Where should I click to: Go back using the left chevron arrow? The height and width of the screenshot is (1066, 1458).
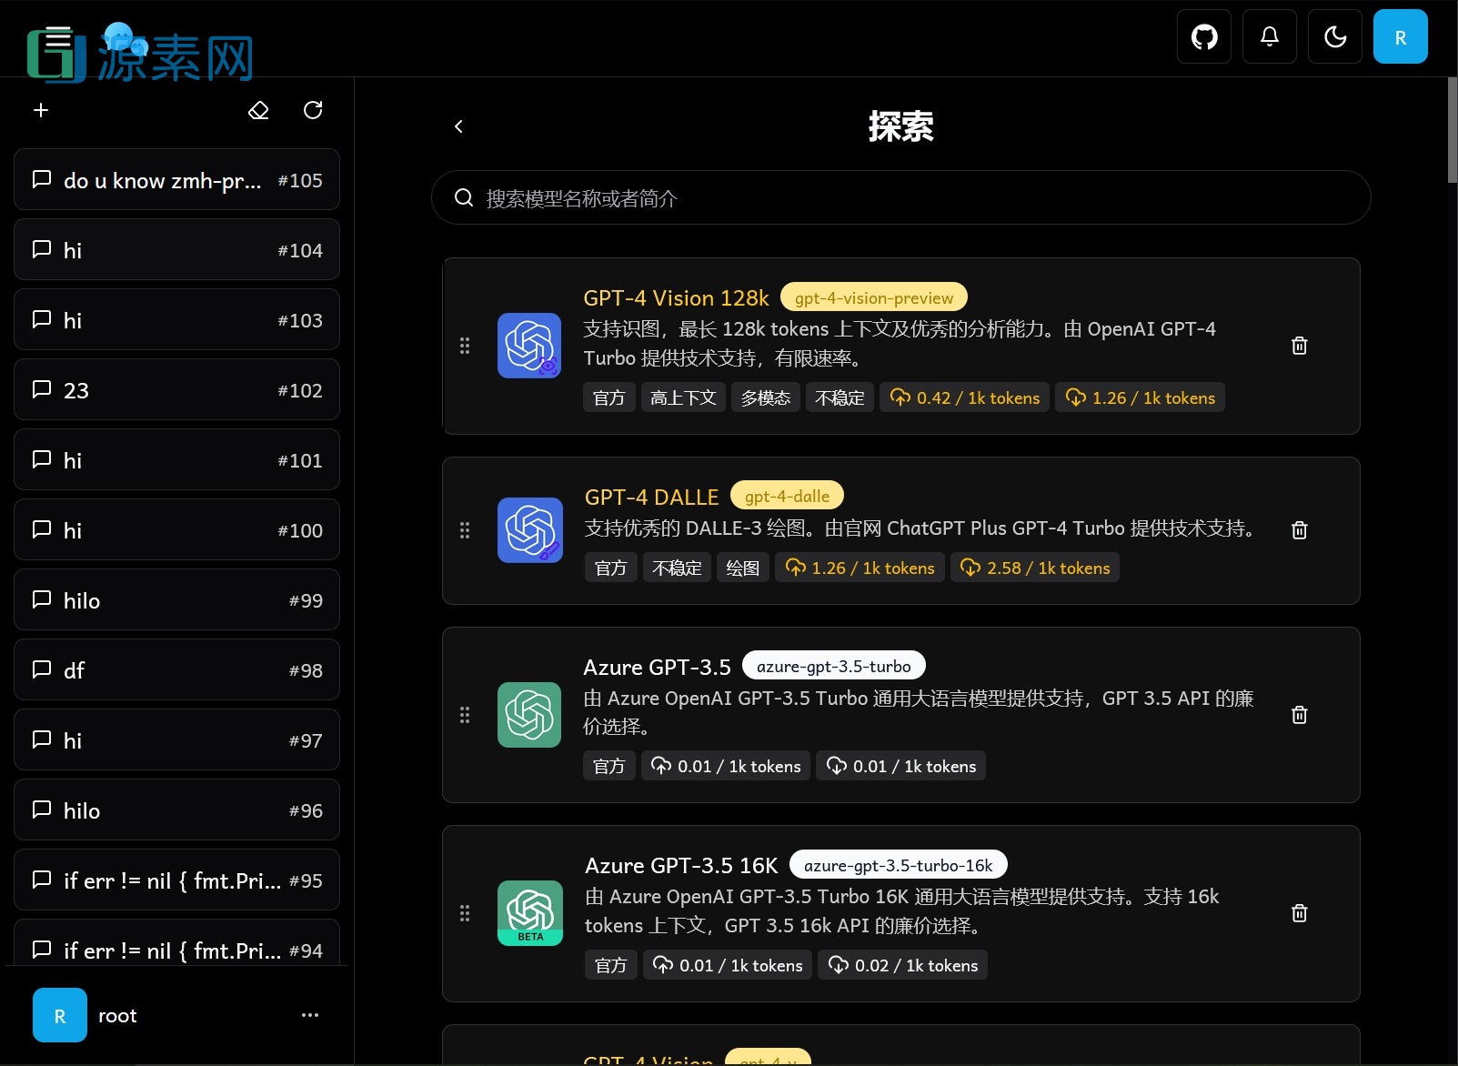[x=458, y=126]
